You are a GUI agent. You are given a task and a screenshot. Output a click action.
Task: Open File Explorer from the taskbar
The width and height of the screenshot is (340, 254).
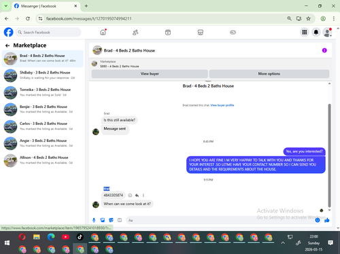37,237
